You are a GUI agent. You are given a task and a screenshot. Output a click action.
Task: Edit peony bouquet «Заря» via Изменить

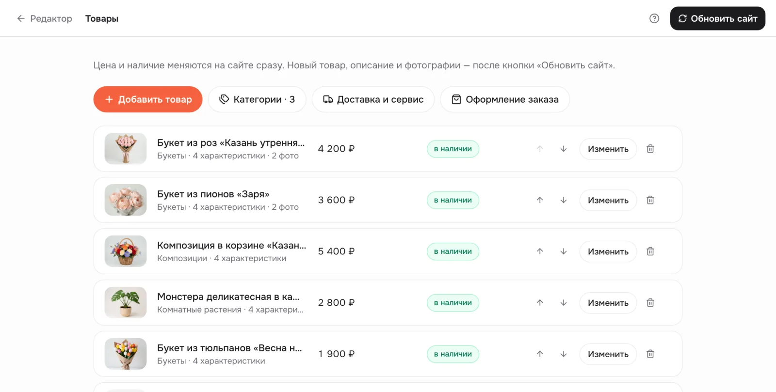coord(608,200)
